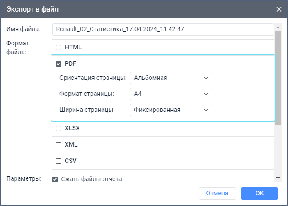This screenshot has width=288, height=206.
Task: Select the XML format checkbox
Action: pos(59,145)
